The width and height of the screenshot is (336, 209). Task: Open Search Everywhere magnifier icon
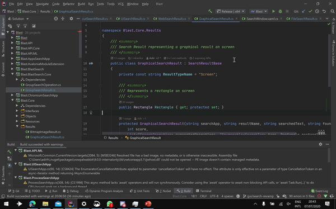(332, 11)
